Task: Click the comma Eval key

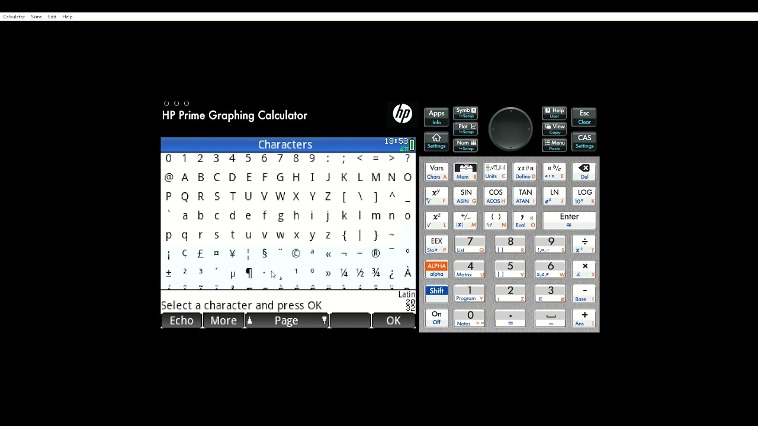Action: click(x=525, y=220)
